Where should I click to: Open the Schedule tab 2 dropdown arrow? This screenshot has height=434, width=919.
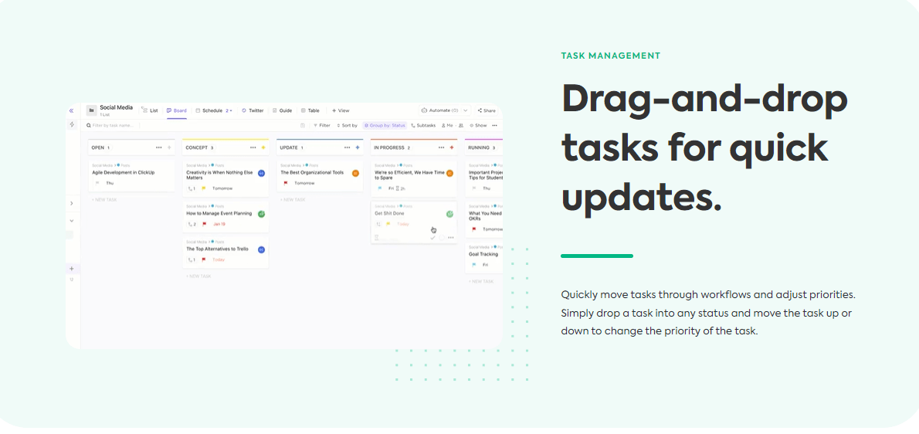[x=231, y=110]
